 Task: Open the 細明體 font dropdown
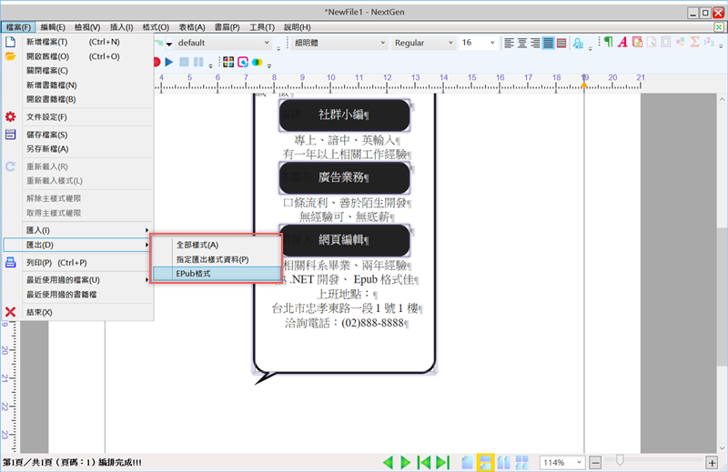[x=338, y=43]
